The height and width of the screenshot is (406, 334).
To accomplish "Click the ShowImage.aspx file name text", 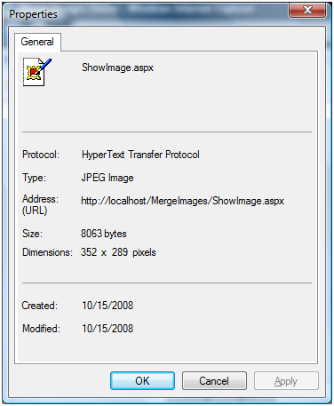I will [x=117, y=68].
